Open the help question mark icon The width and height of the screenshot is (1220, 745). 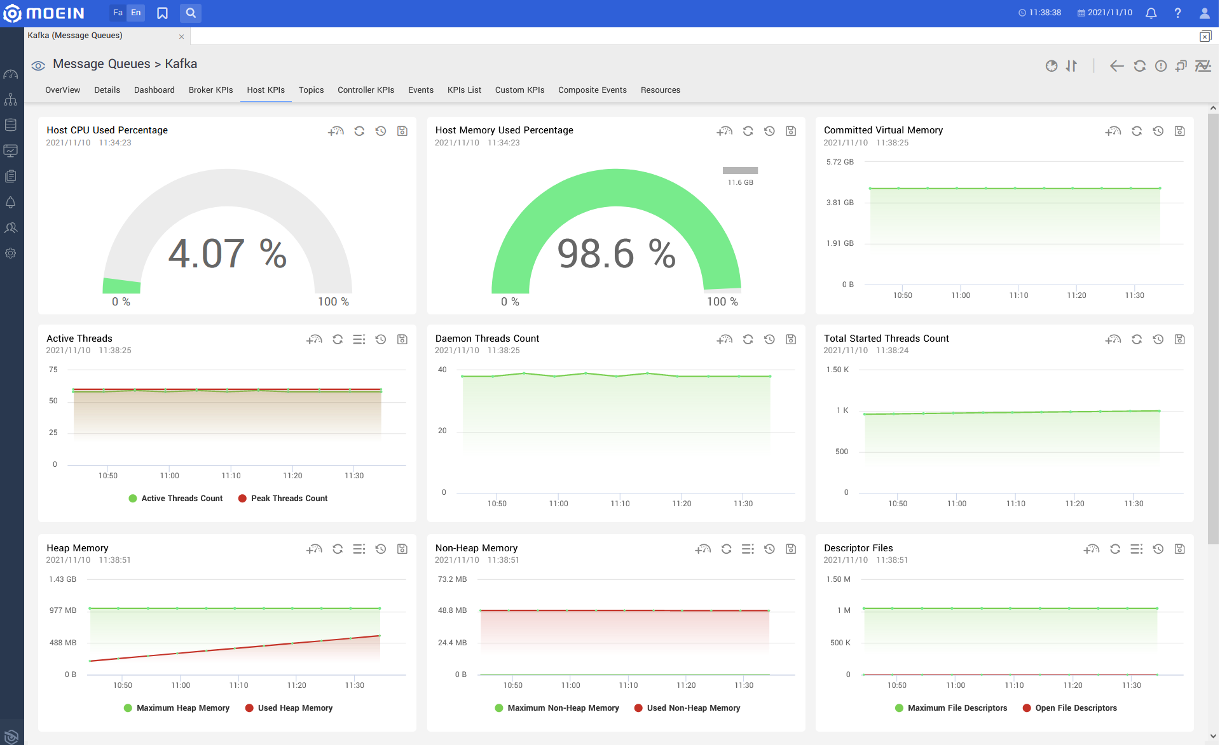click(1177, 13)
